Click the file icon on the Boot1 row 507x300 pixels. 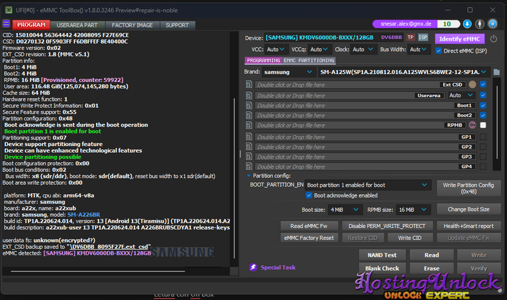[x=249, y=105]
